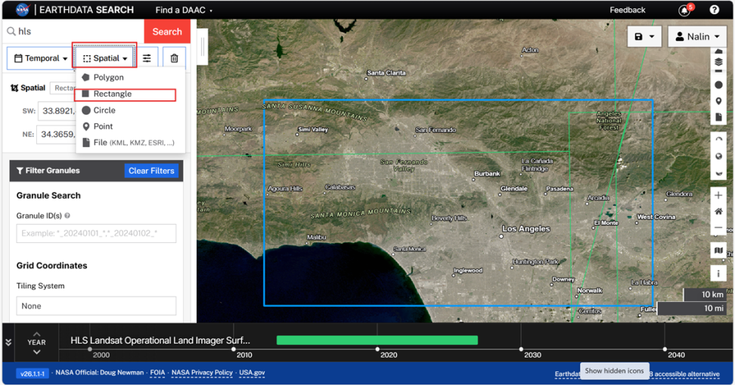Click the NE coordinate field

(x=57, y=134)
